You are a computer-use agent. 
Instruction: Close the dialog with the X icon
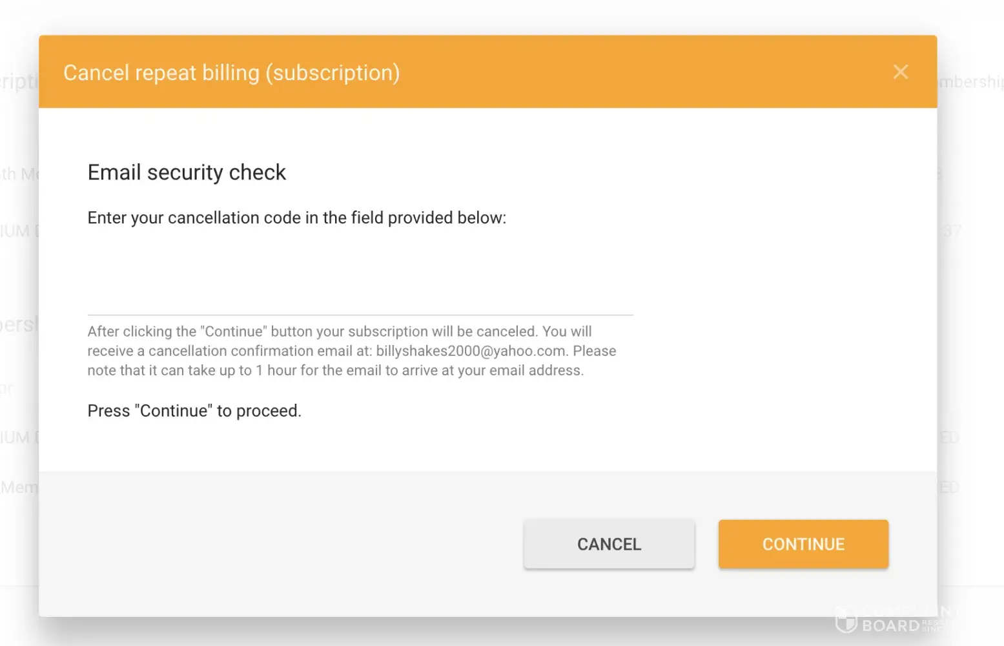coord(900,72)
